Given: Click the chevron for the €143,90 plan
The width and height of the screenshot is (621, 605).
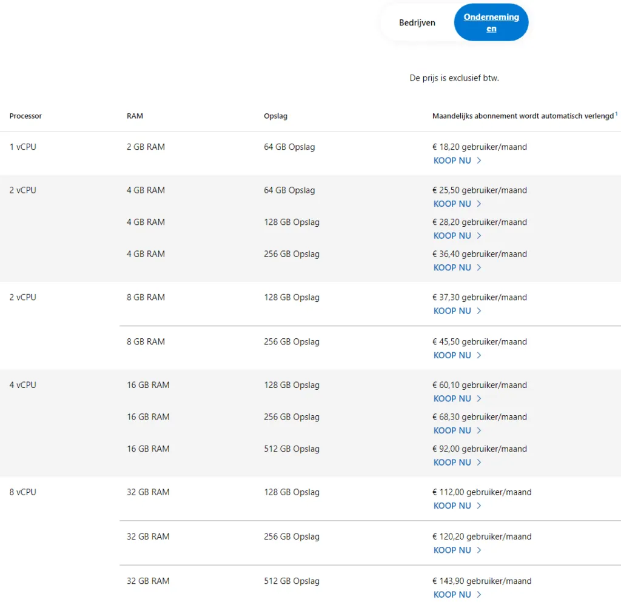Looking at the screenshot, I should tap(479, 595).
